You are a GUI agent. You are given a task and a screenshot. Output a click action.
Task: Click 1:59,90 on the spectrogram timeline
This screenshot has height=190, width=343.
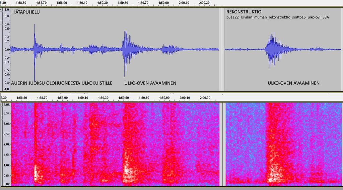[x=164, y=98]
